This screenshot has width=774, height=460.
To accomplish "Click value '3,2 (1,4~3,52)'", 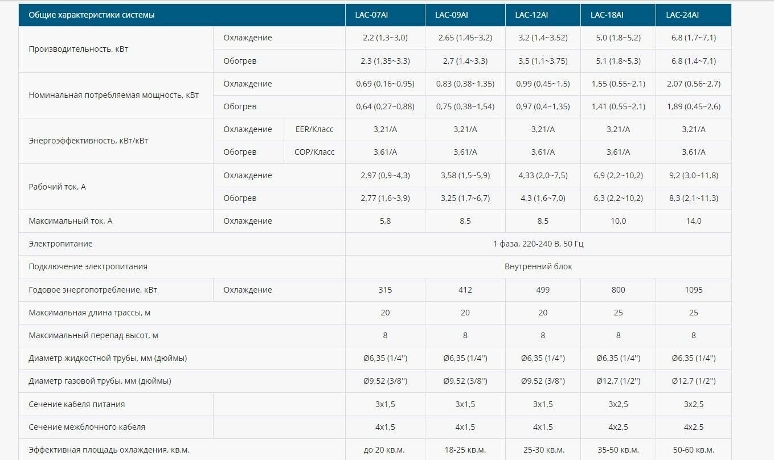I will [543, 38].
